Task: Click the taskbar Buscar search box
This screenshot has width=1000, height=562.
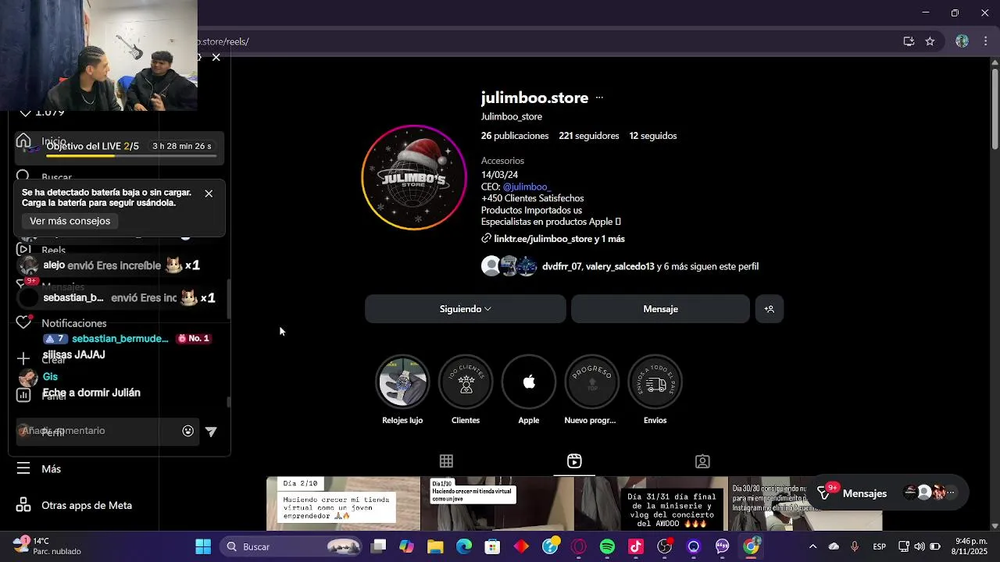Action: click(x=291, y=546)
